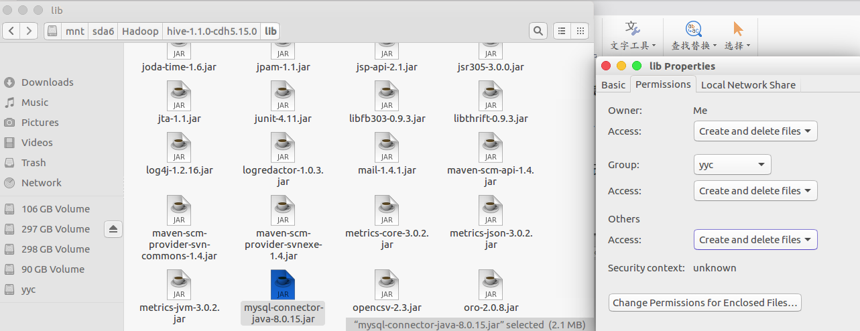Open Pictures in the sidebar
Image resolution: width=860 pixels, height=331 pixels.
pyautogui.click(x=40, y=123)
